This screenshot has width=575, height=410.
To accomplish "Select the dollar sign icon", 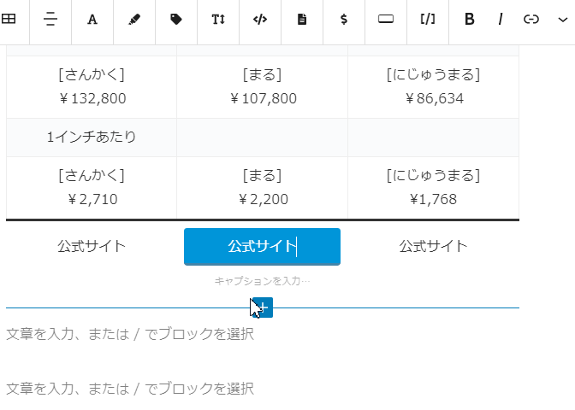I will coord(344,19).
